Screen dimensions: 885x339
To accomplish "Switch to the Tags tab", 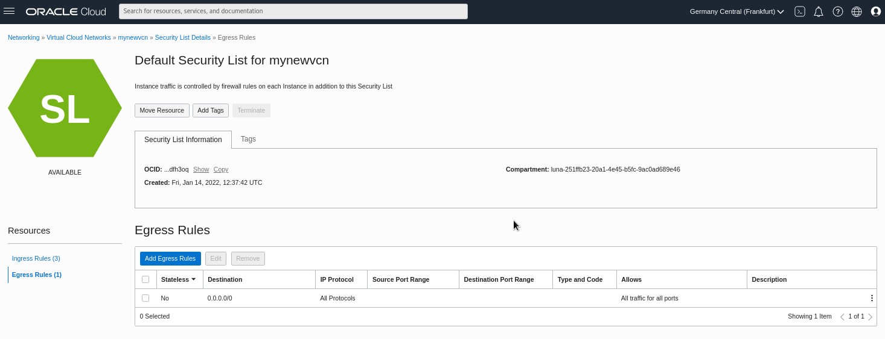I will (248, 139).
